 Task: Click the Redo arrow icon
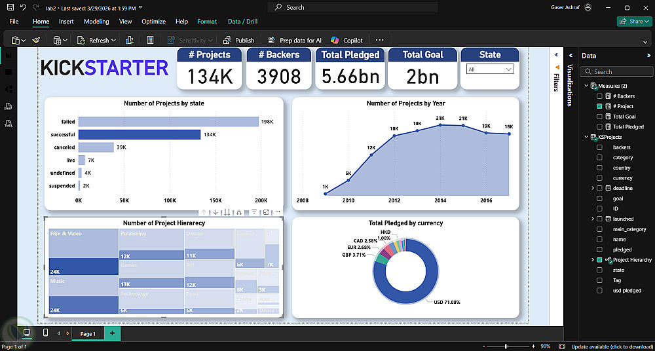(36, 7)
